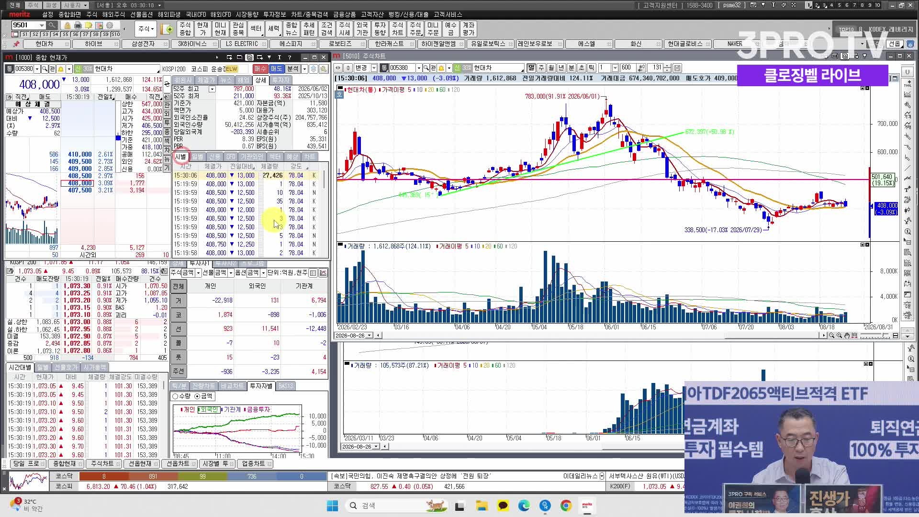Click the printer icon in the top toolbar
The width and height of the screenshot is (919, 517).
[78, 25]
